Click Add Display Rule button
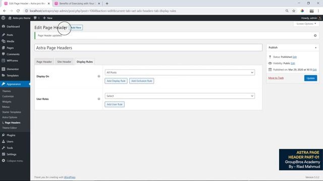This screenshot has height=181, width=323. [x=116, y=81]
